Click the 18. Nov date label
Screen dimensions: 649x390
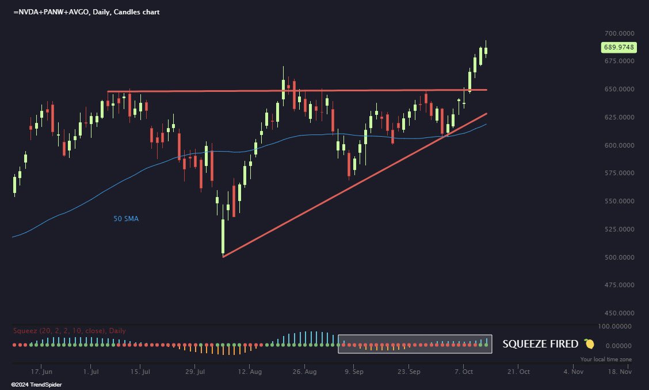(x=620, y=372)
